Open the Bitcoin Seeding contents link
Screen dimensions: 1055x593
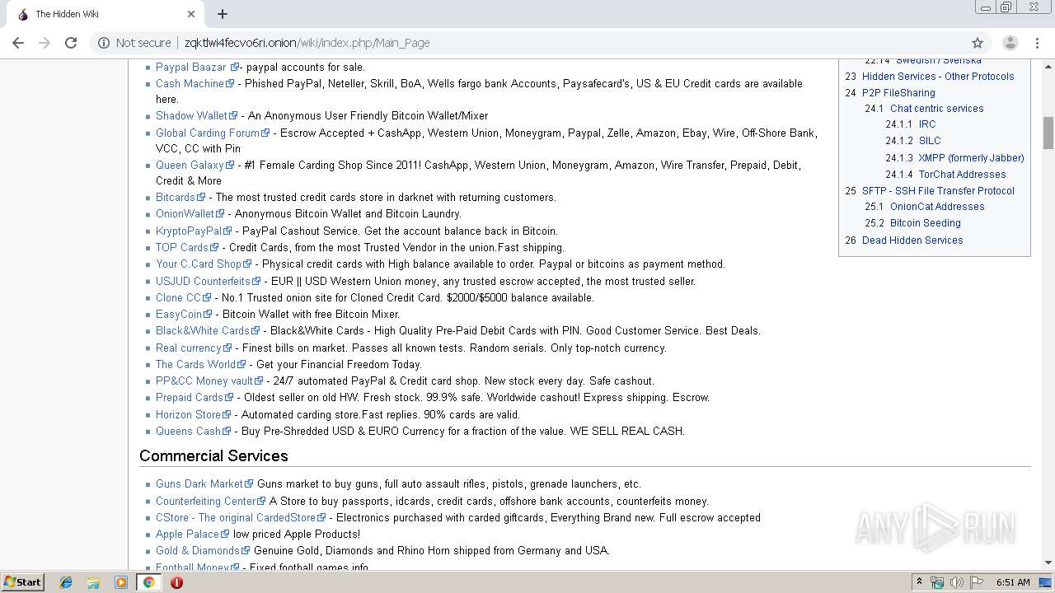tap(925, 223)
